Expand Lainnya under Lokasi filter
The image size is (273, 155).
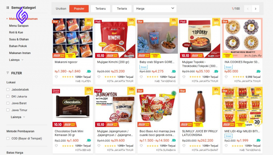[x=18, y=117]
